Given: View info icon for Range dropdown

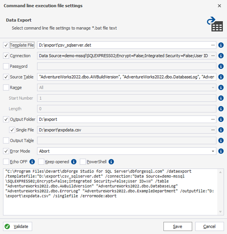Looking at the screenshot, I should tap(221, 87).
